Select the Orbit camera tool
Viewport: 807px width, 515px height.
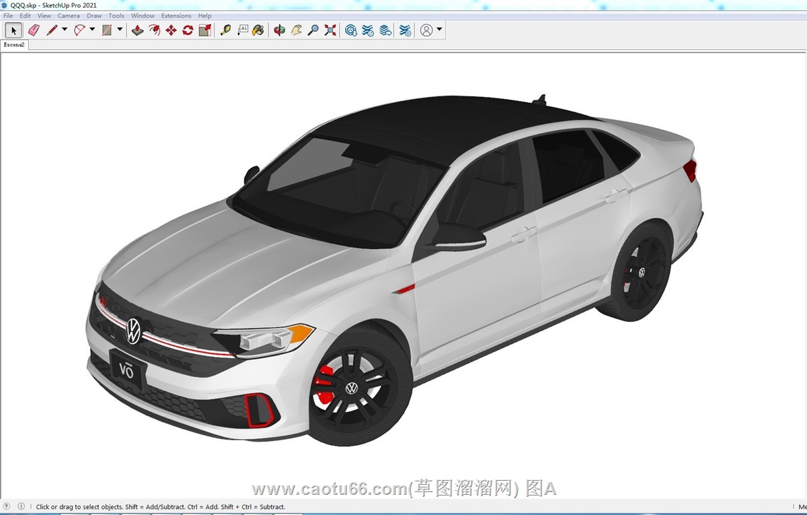279,30
